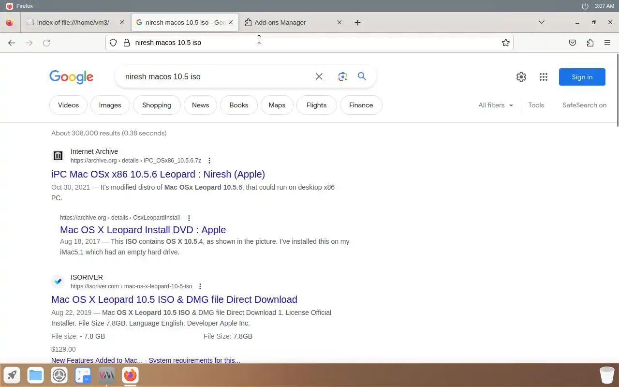Click the Sign in button

click(x=582, y=77)
